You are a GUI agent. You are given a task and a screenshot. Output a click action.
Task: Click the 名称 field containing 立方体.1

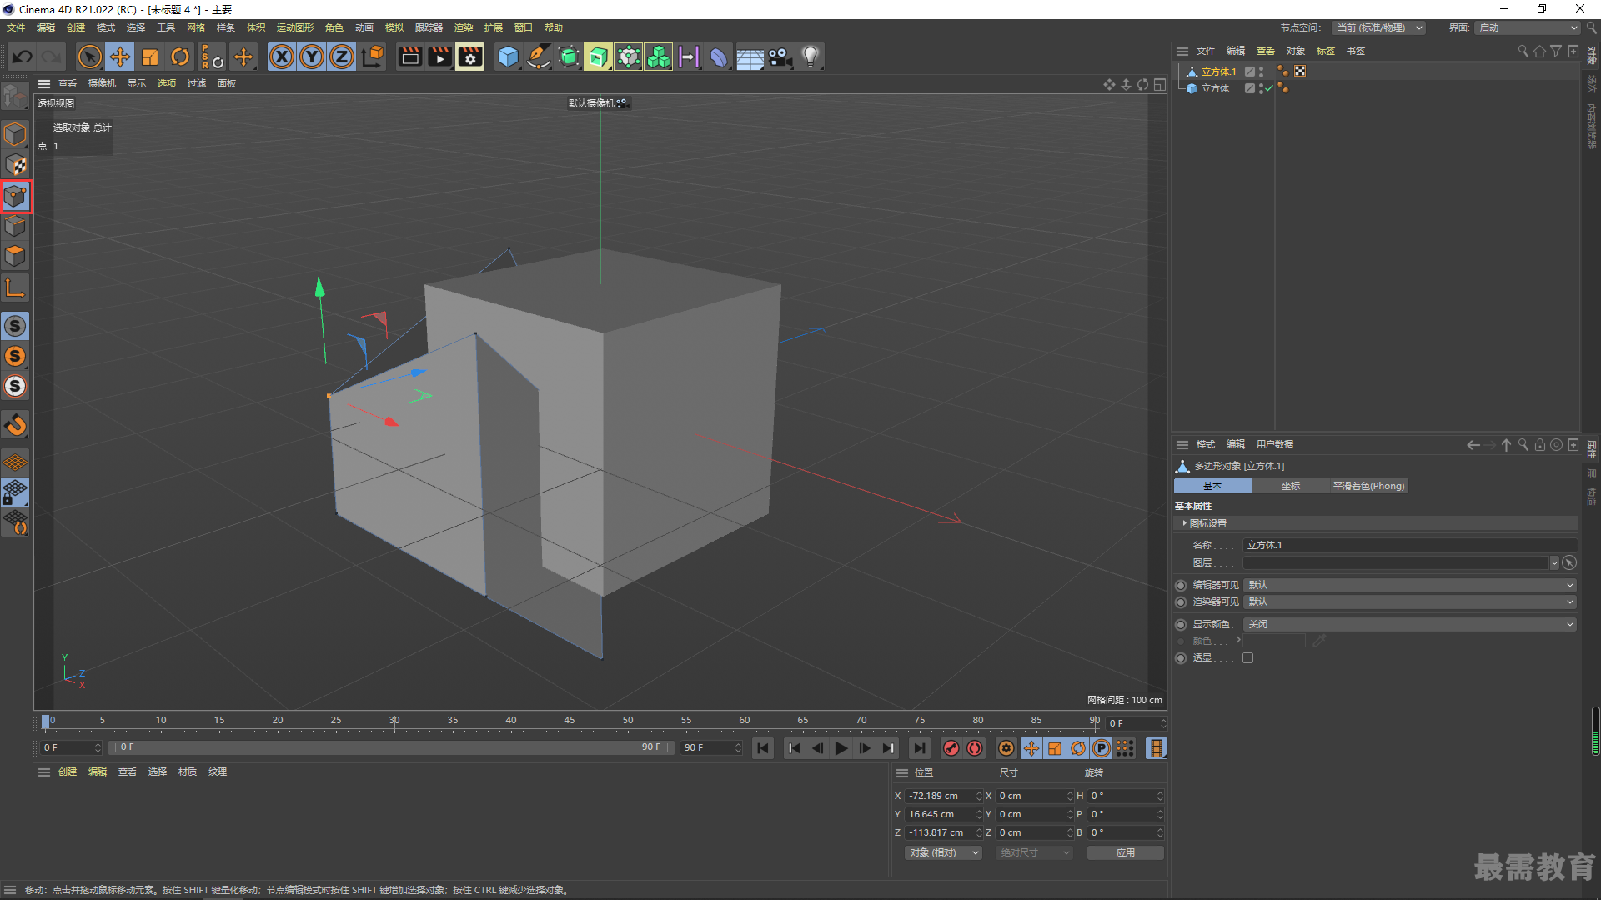click(1410, 545)
